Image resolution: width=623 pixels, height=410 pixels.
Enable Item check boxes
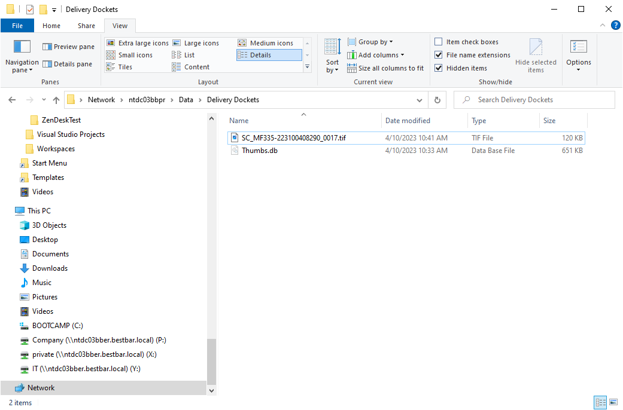[439, 41]
